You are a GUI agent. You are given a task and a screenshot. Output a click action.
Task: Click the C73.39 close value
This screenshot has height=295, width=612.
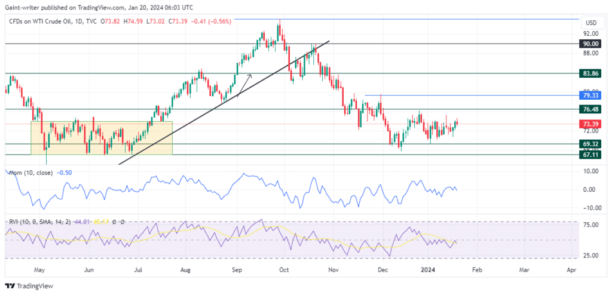[x=178, y=21]
